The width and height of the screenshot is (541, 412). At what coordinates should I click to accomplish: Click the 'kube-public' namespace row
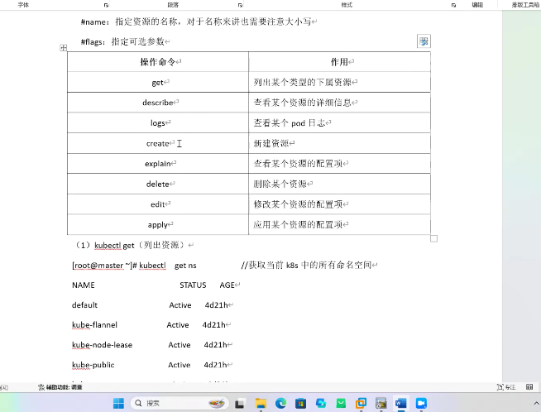click(152, 365)
